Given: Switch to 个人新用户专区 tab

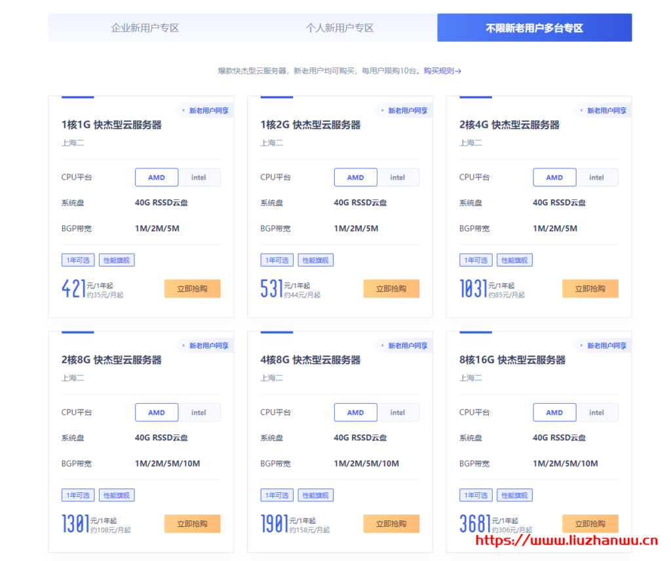Looking at the screenshot, I should pos(340,28).
